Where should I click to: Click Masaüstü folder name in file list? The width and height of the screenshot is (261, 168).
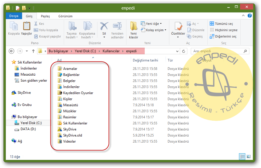[x=70, y=105]
